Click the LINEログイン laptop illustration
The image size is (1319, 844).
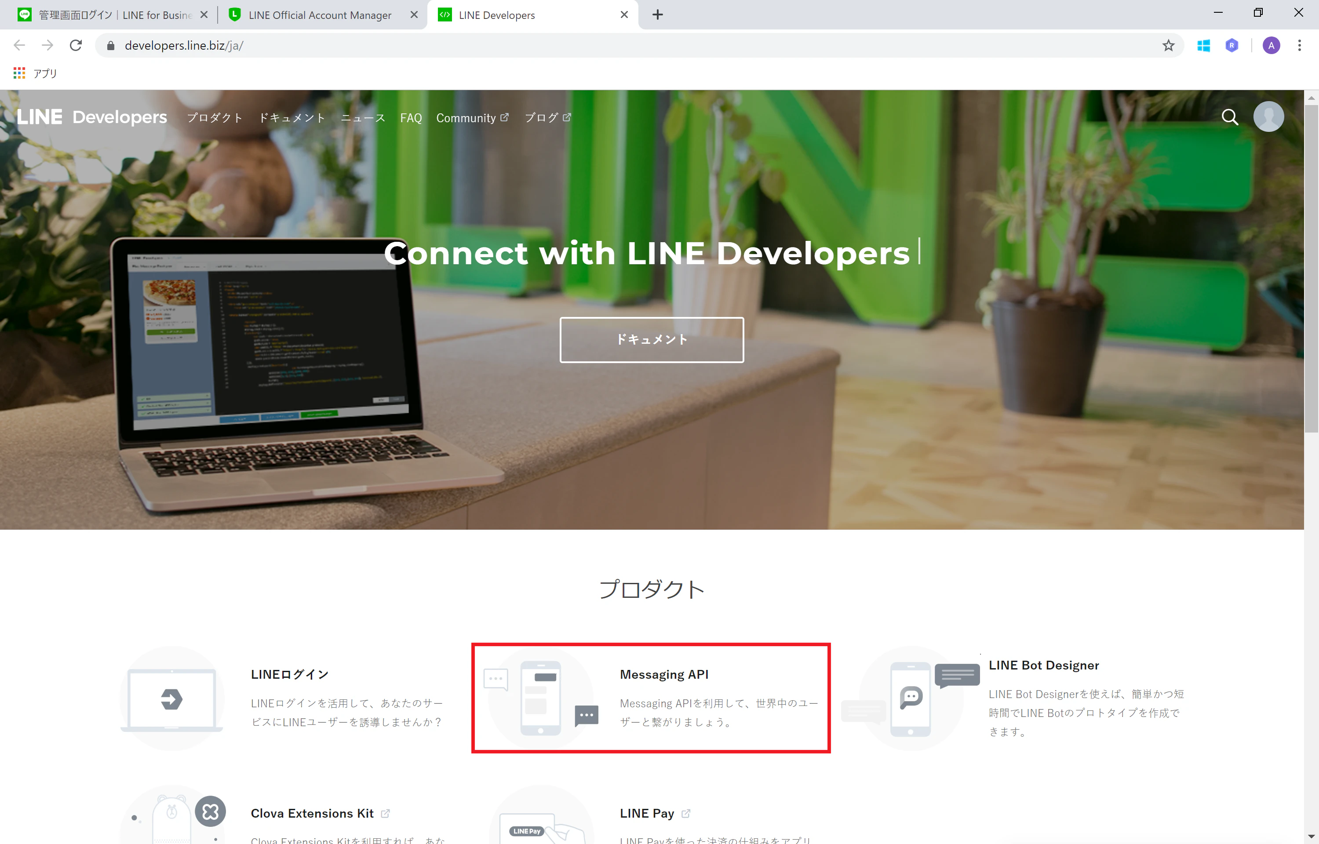171,699
